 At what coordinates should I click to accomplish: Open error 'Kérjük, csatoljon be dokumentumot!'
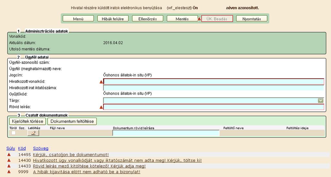click(71, 155)
